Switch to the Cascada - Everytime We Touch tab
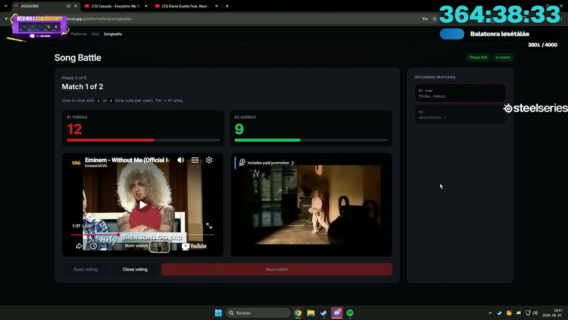 [x=116, y=6]
